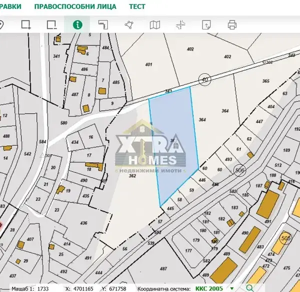Click the magnifier search icon at bottom
Image resolution: width=300 pixels, height=292 pixels.
tap(250, 288)
